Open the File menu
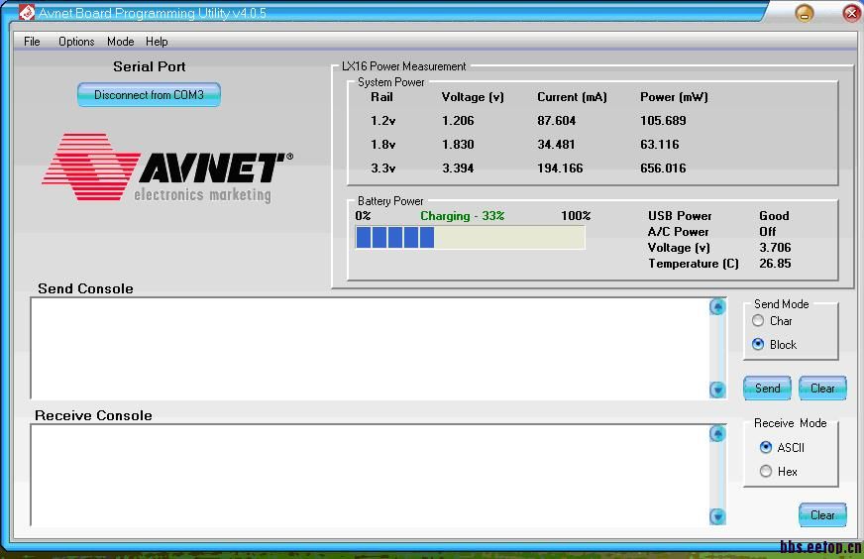Image resolution: width=864 pixels, height=559 pixels. (x=32, y=42)
